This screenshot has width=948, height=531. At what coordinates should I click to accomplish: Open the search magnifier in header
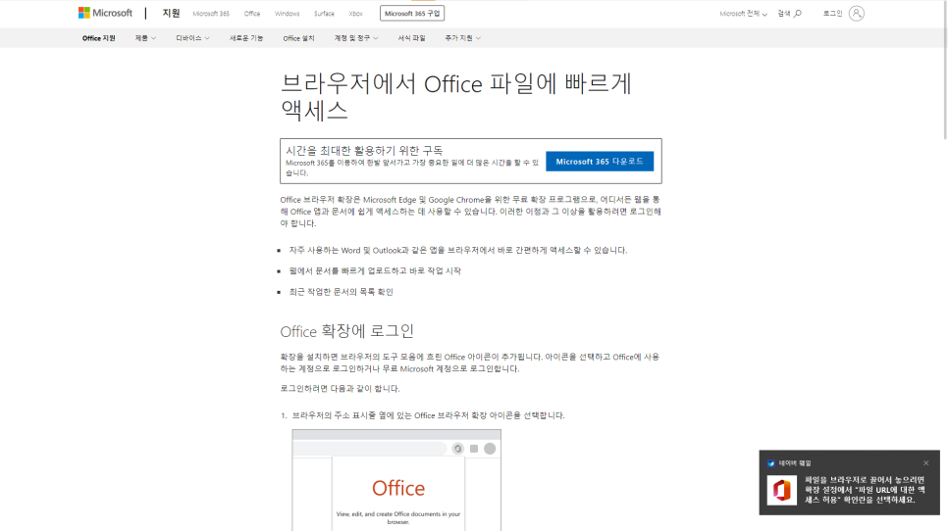click(798, 14)
